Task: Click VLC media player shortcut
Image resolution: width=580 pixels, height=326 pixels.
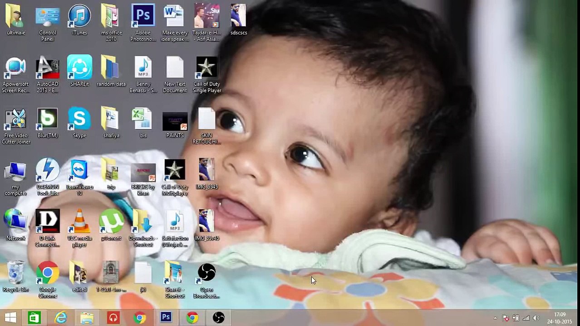Action: click(79, 222)
